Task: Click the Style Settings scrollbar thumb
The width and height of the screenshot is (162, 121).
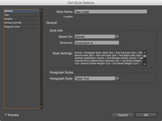Action: coord(145,56)
